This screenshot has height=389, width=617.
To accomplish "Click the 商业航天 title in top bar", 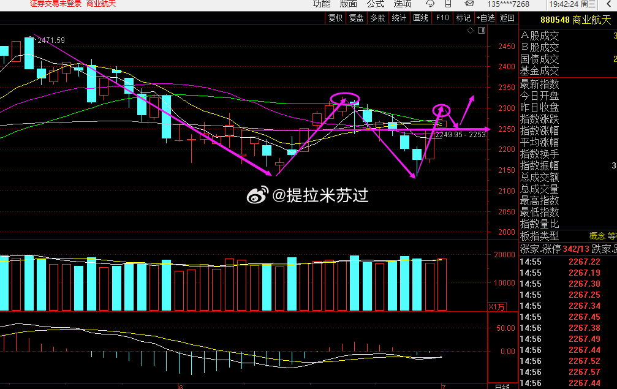I will (100, 4).
